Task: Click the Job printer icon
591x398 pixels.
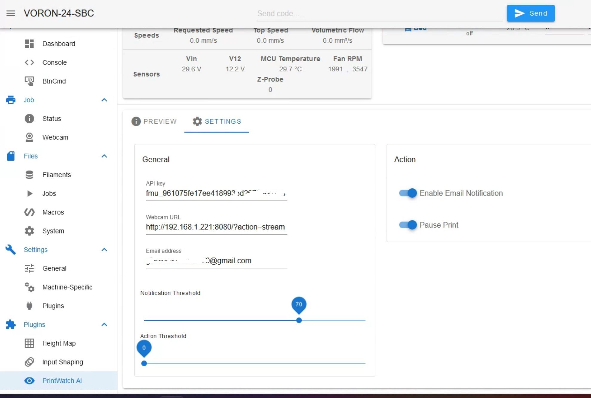Action: [11, 100]
